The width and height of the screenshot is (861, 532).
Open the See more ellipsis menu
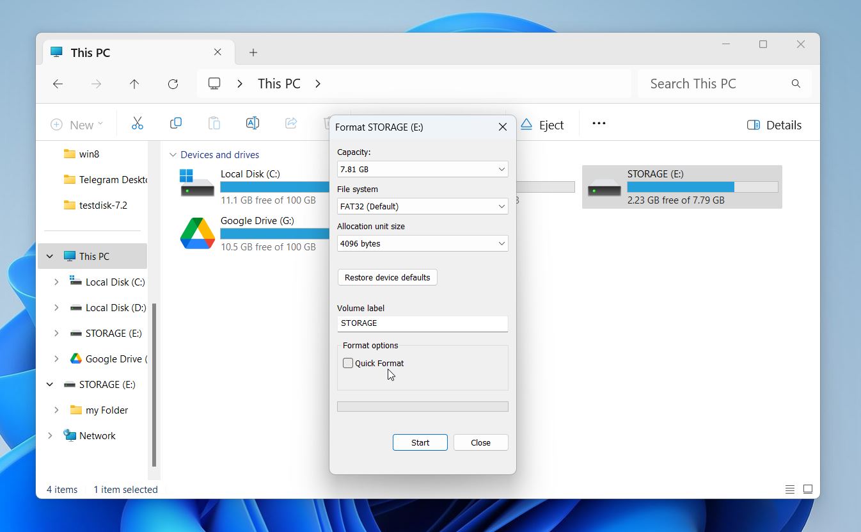(599, 124)
